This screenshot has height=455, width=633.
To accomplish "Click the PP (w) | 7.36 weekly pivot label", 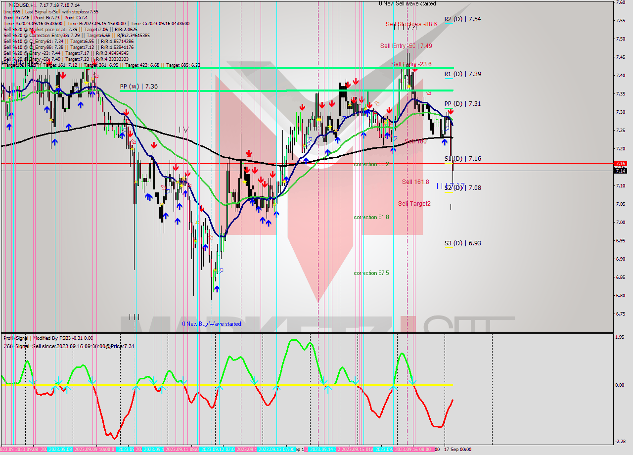I will point(139,87).
